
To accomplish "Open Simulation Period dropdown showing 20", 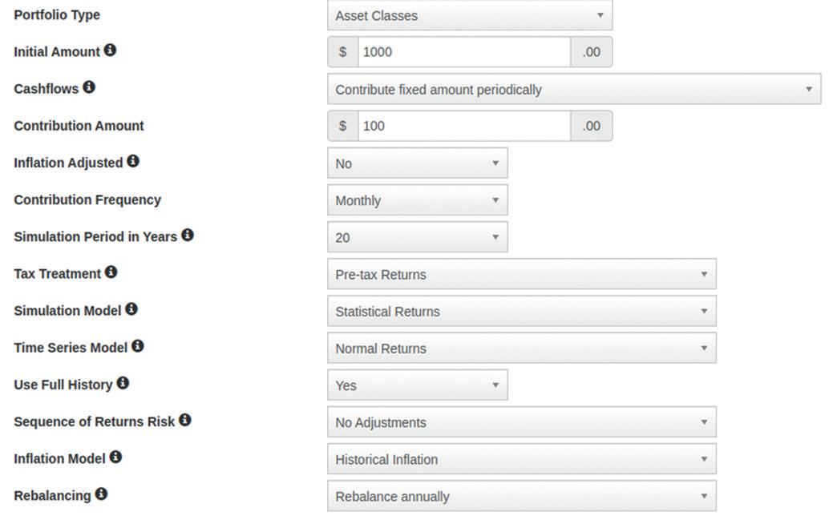I will point(418,237).
